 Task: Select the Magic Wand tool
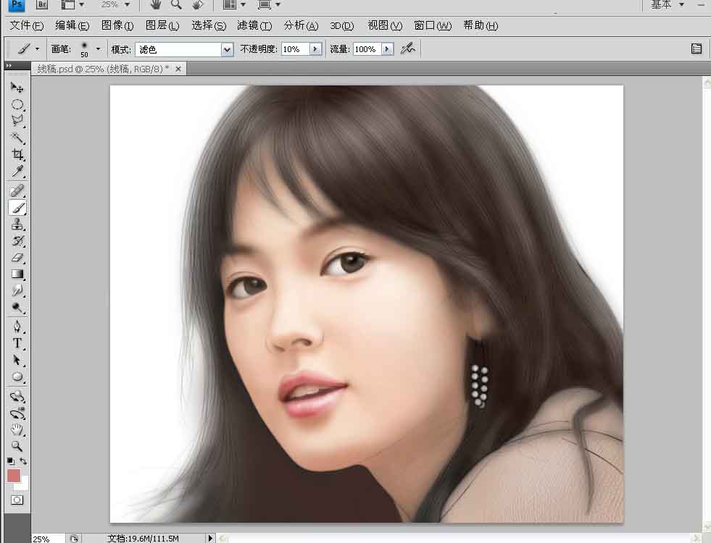[x=17, y=138]
